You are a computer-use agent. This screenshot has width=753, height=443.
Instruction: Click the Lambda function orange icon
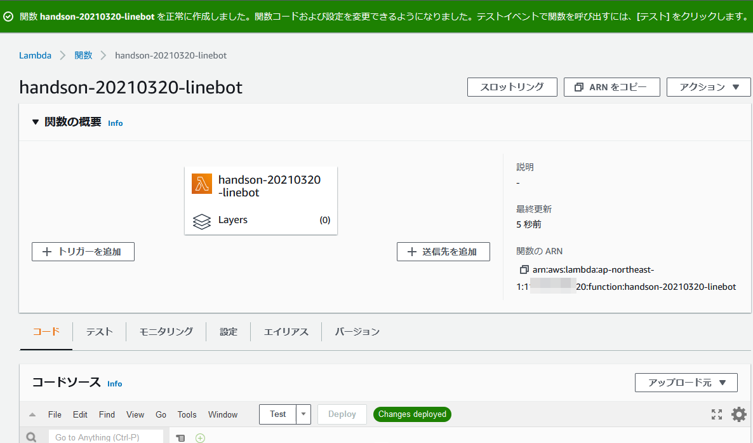[x=202, y=184]
